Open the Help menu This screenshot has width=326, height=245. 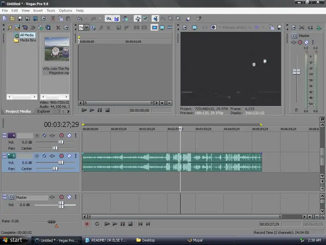(x=80, y=11)
